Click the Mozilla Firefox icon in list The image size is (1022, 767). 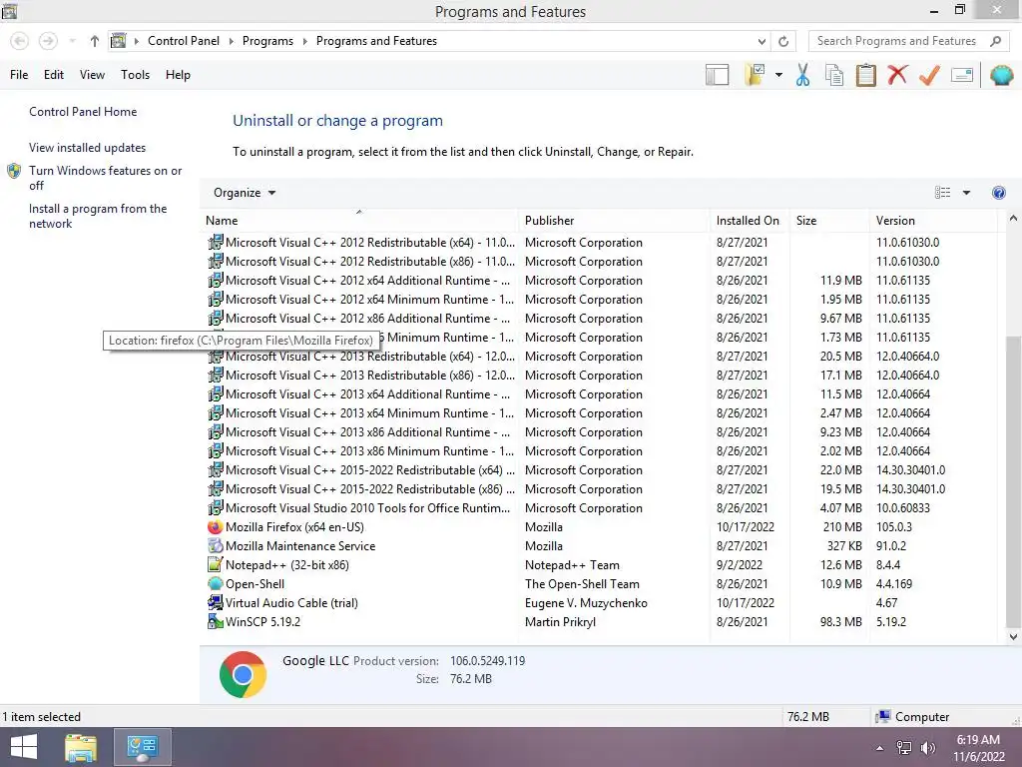coord(216,527)
